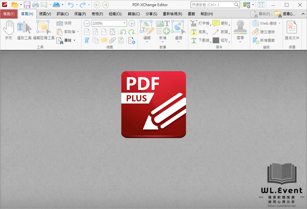307x209 pixels.
Task: Click the Find (尋找(F)...) button at top right
Action: tap(262, 14)
